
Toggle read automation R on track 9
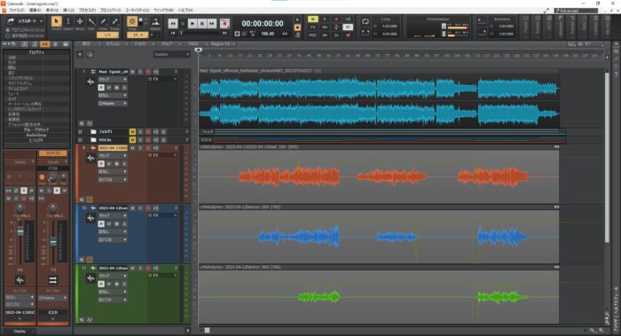pos(101,164)
